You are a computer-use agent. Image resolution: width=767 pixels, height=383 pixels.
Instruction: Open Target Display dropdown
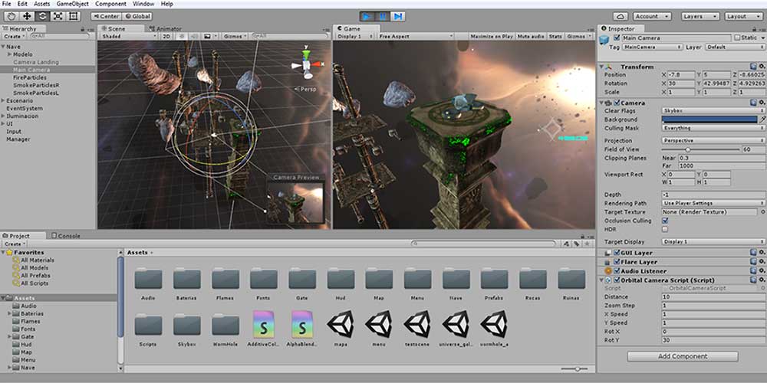[x=713, y=242]
